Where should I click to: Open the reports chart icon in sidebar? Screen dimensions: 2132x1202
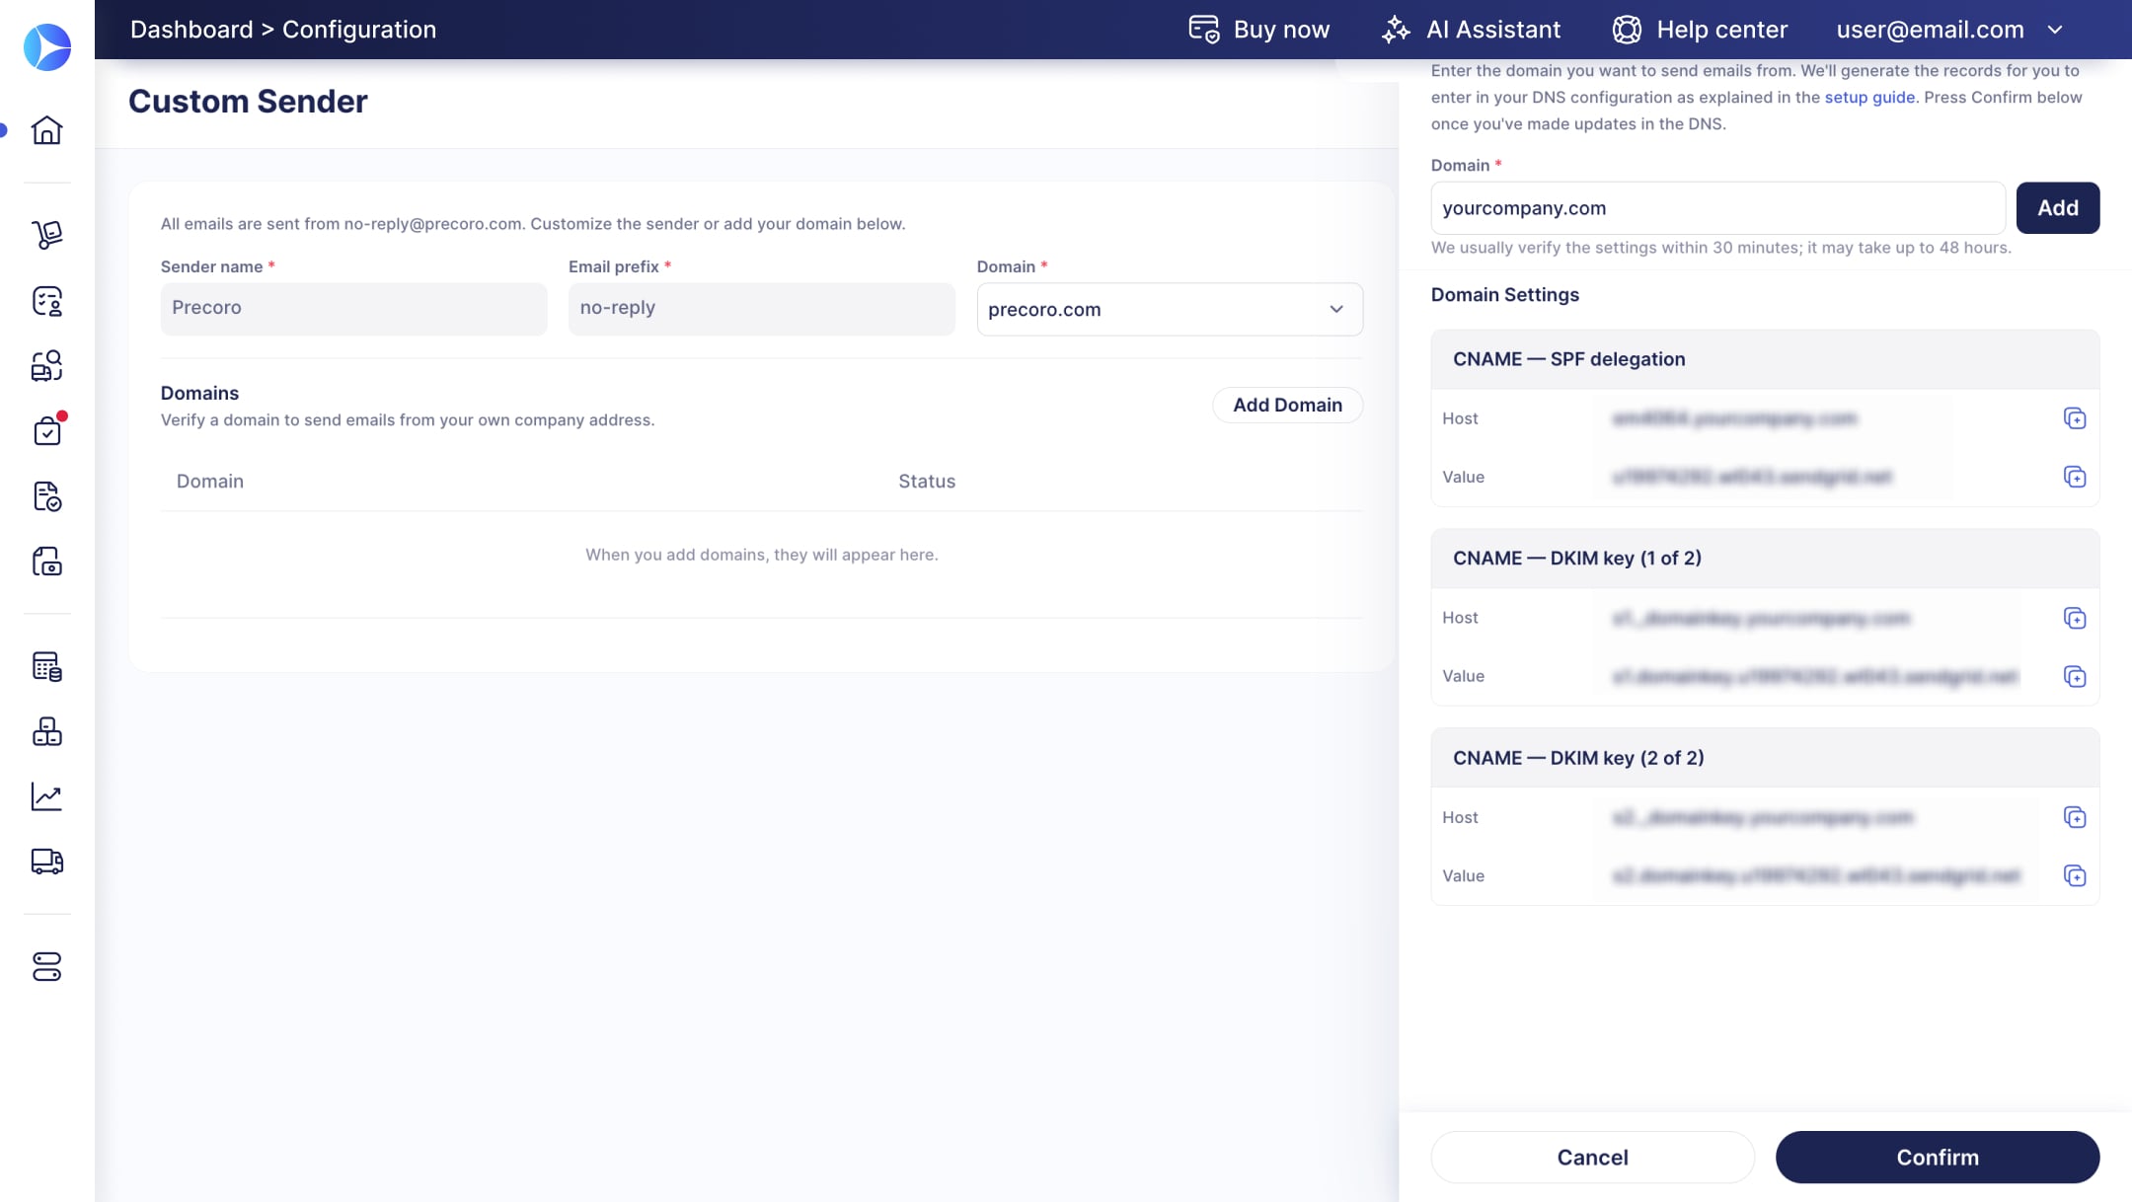[46, 796]
